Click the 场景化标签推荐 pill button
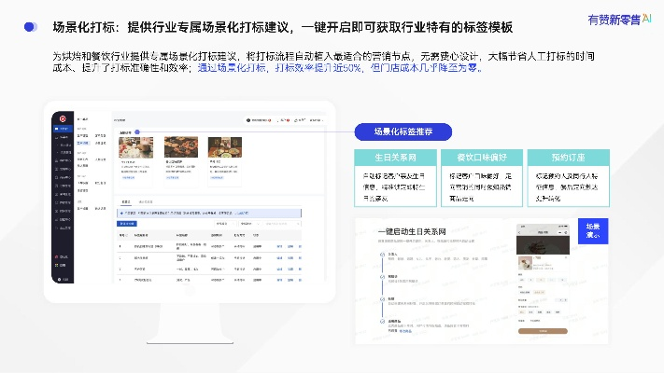 (x=402, y=131)
